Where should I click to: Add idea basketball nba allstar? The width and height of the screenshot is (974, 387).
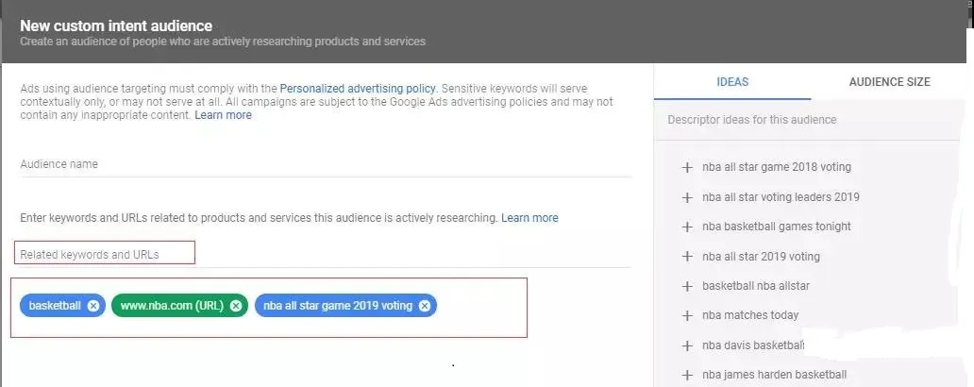tap(687, 286)
